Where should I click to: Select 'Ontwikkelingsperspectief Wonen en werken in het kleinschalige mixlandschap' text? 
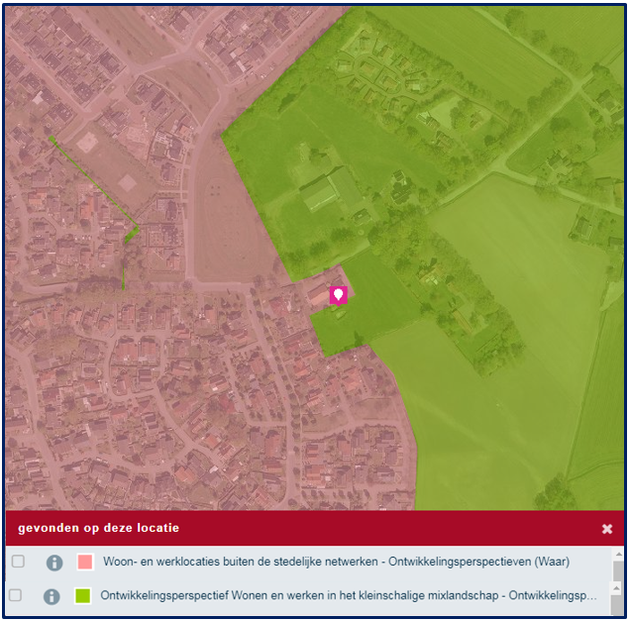coord(299,595)
